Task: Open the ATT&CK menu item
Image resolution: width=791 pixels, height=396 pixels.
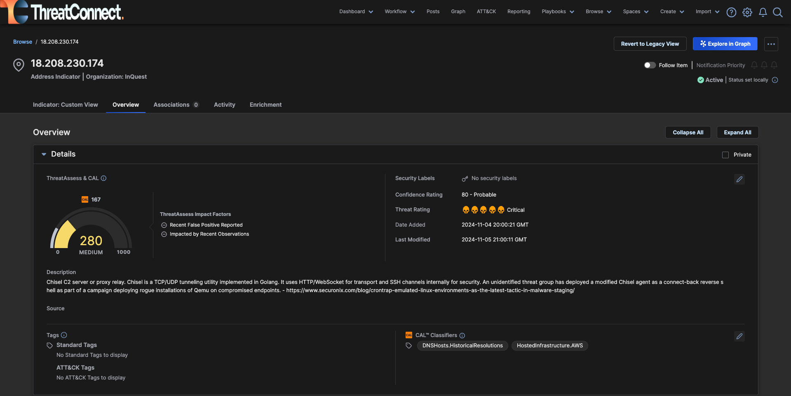Action: (x=486, y=12)
